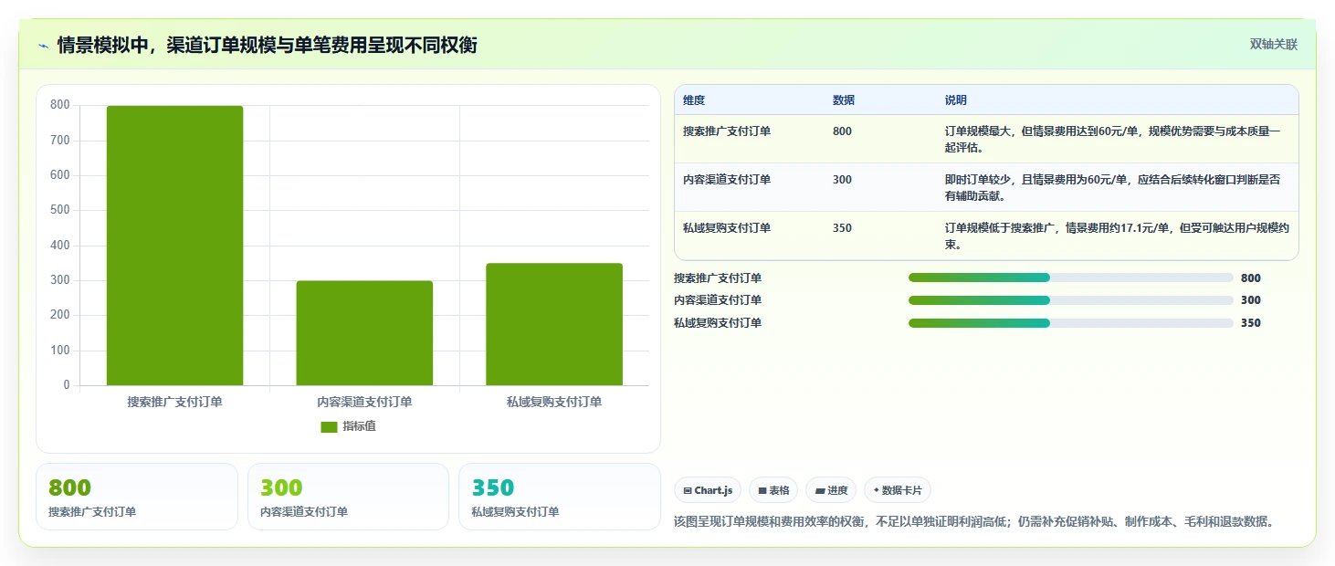Click the footnote starting 该图呈现订单规模
Screen dimensions: 1335x566
973,522
